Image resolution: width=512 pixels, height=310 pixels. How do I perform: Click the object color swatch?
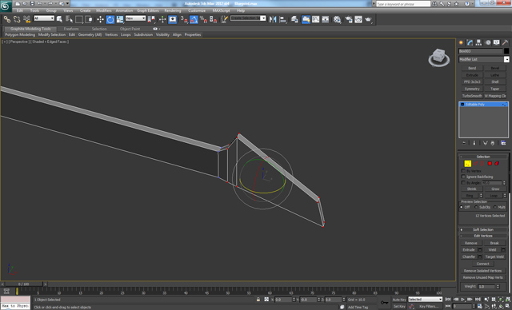tap(506, 51)
